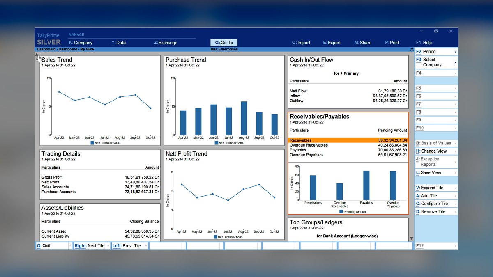The image size is (493, 277).
Task: Click V: Expand Tile
Action: [435, 188]
